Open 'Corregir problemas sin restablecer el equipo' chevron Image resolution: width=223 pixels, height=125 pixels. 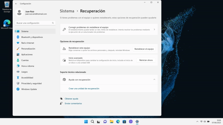(154, 29)
